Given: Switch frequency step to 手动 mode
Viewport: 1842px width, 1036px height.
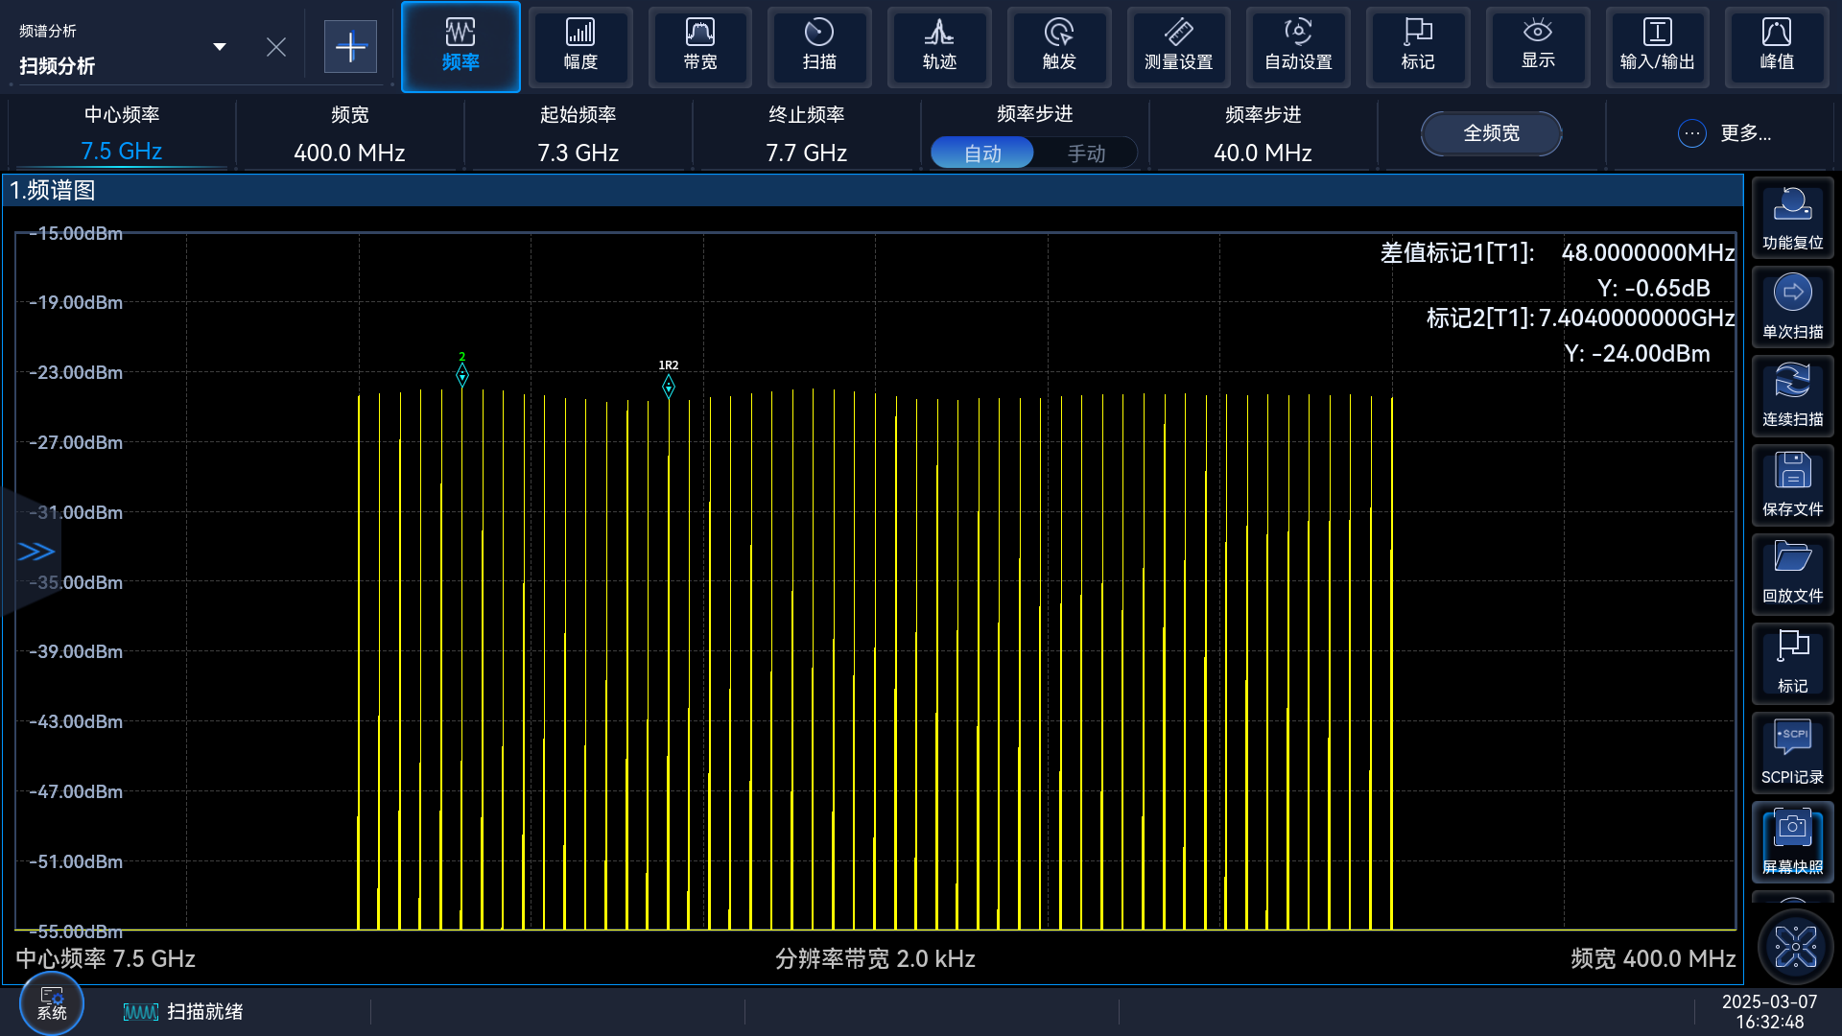Looking at the screenshot, I should point(1086,153).
